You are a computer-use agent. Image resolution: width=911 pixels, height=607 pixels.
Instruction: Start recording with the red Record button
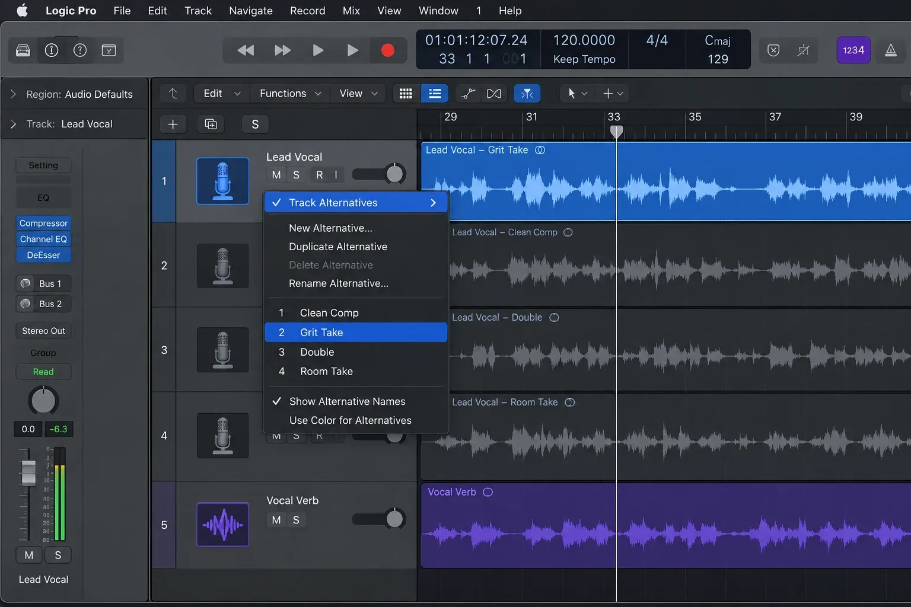(388, 50)
